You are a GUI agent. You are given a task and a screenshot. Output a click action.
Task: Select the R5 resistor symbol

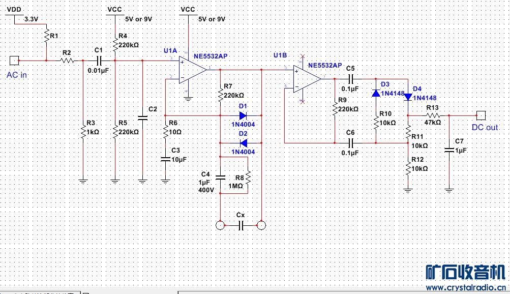[x=115, y=132]
